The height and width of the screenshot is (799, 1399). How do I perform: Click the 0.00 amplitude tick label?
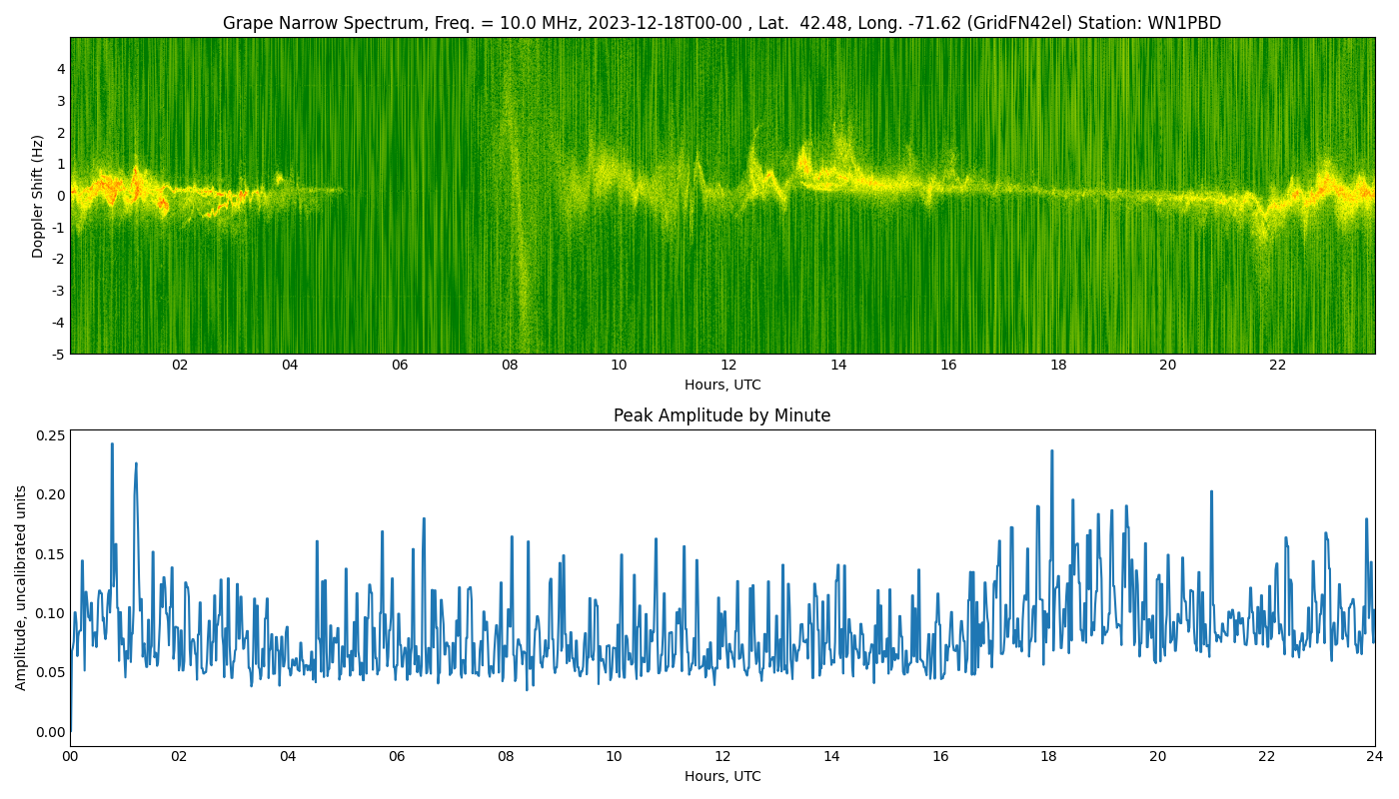[x=49, y=732]
